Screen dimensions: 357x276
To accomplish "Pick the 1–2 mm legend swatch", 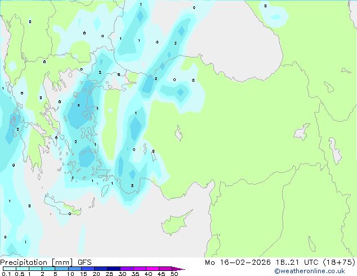I will 35,269.
